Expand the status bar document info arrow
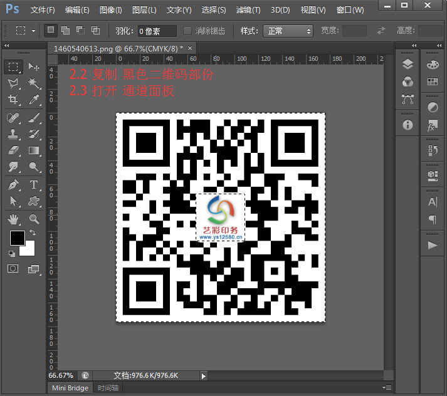The width and height of the screenshot is (447, 396). 203,375
